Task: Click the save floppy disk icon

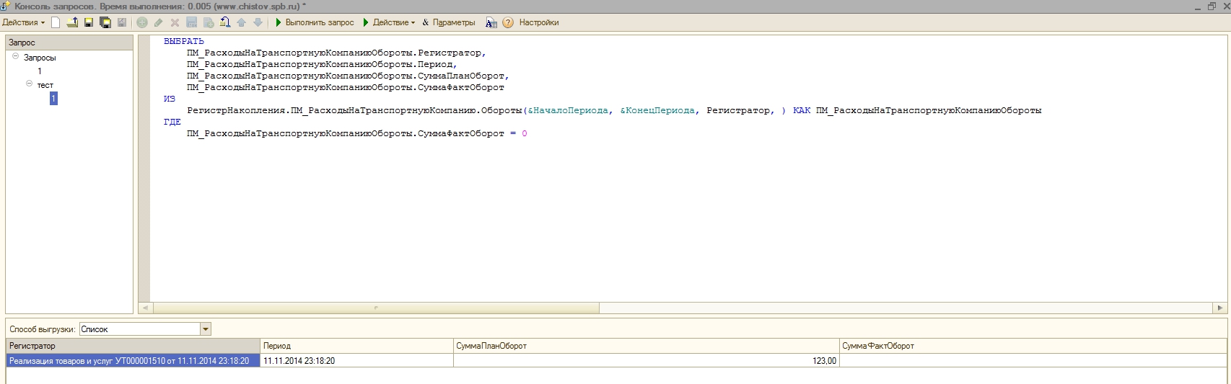Action: [89, 22]
